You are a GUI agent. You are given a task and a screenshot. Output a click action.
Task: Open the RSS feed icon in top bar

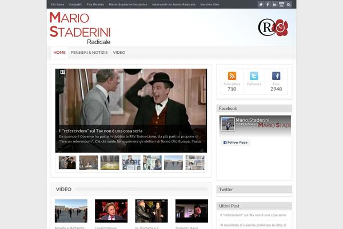[x=289, y=5]
